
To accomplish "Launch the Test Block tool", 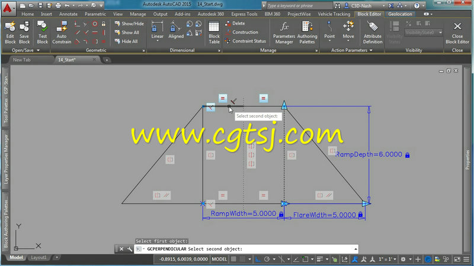I will coord(42,33).
